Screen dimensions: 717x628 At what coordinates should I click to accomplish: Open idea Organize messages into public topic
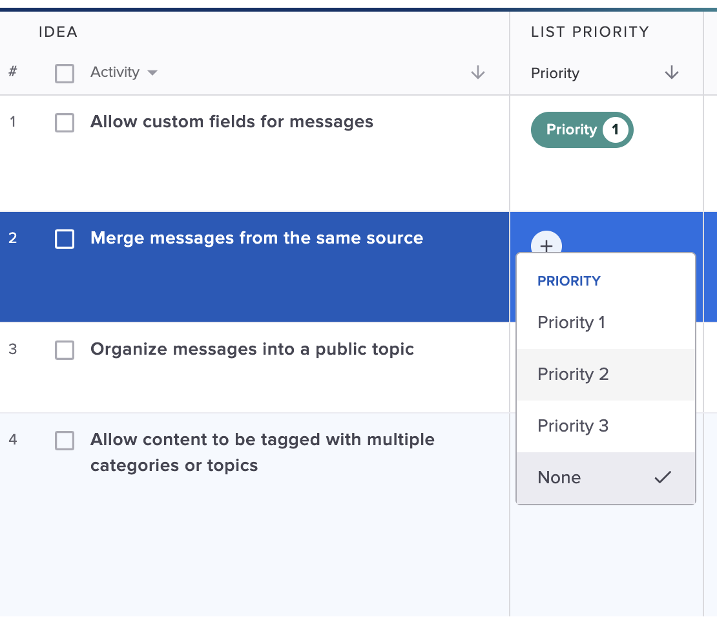(252, 350)
